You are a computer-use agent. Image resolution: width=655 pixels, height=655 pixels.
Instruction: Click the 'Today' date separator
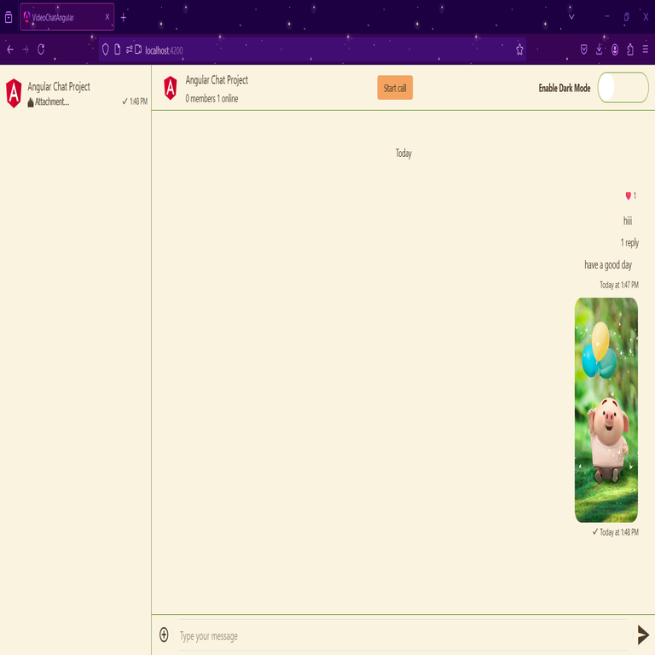click(403, 154)
